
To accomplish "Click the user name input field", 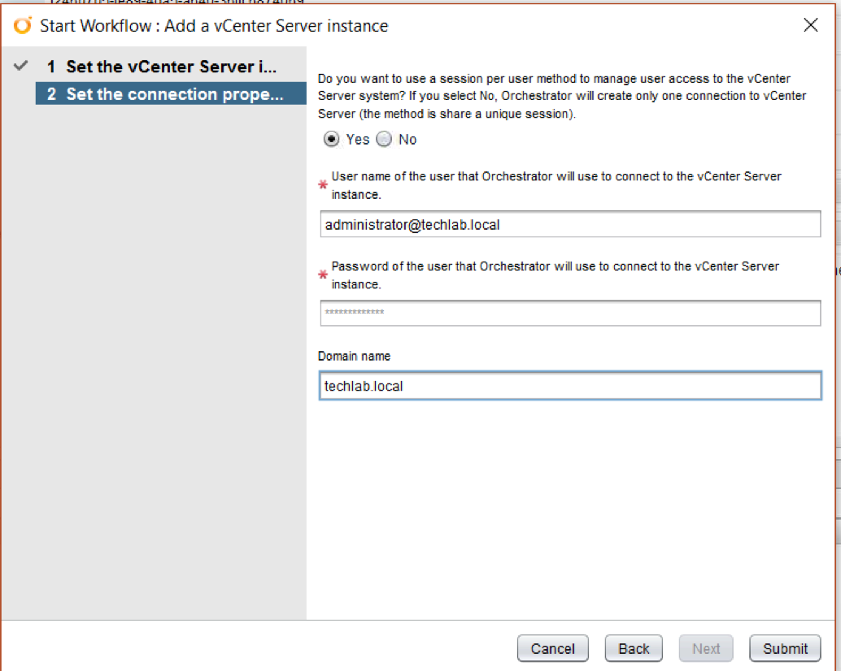I will tap(570, 224).
